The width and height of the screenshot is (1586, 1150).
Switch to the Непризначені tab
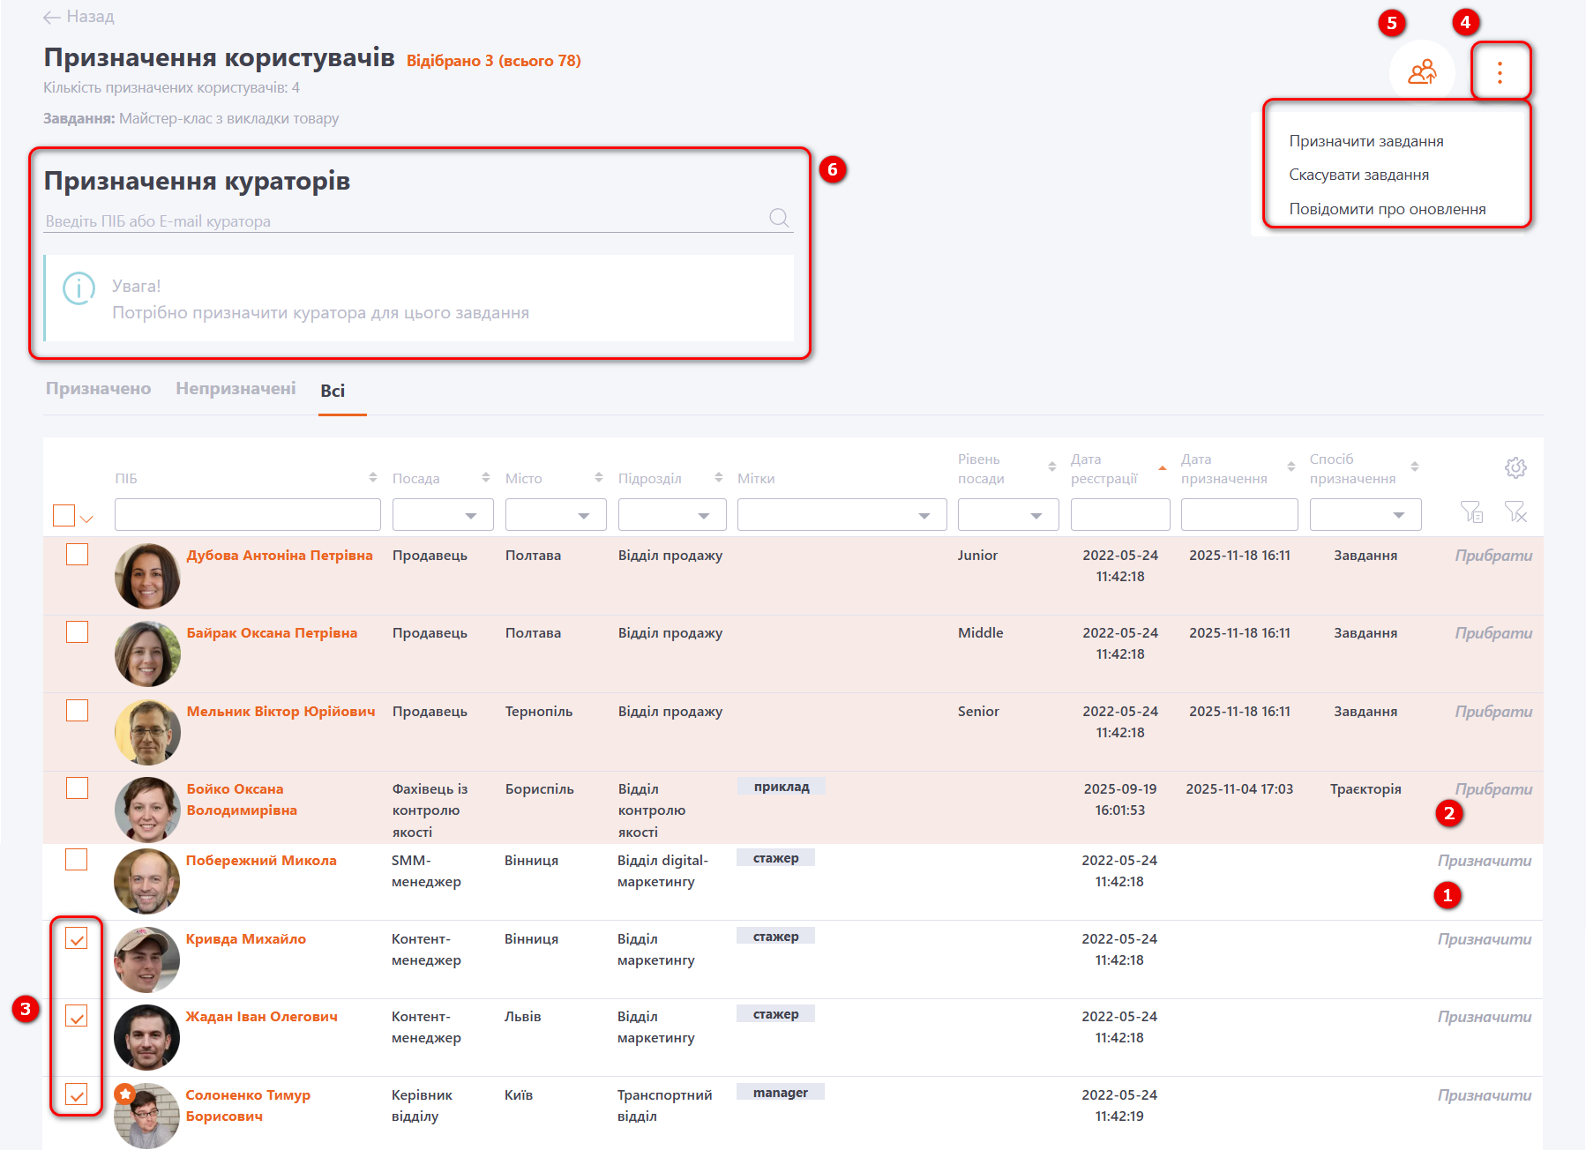click(236, 389)
